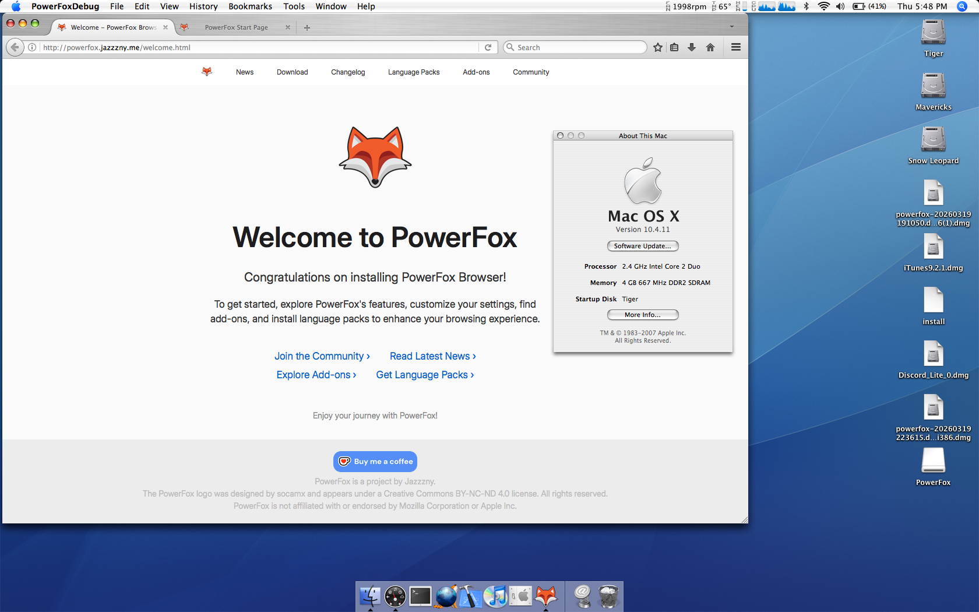Go back with the browser back arrow
Viewport: 979px width, 612px height.
tap(15, 47)
